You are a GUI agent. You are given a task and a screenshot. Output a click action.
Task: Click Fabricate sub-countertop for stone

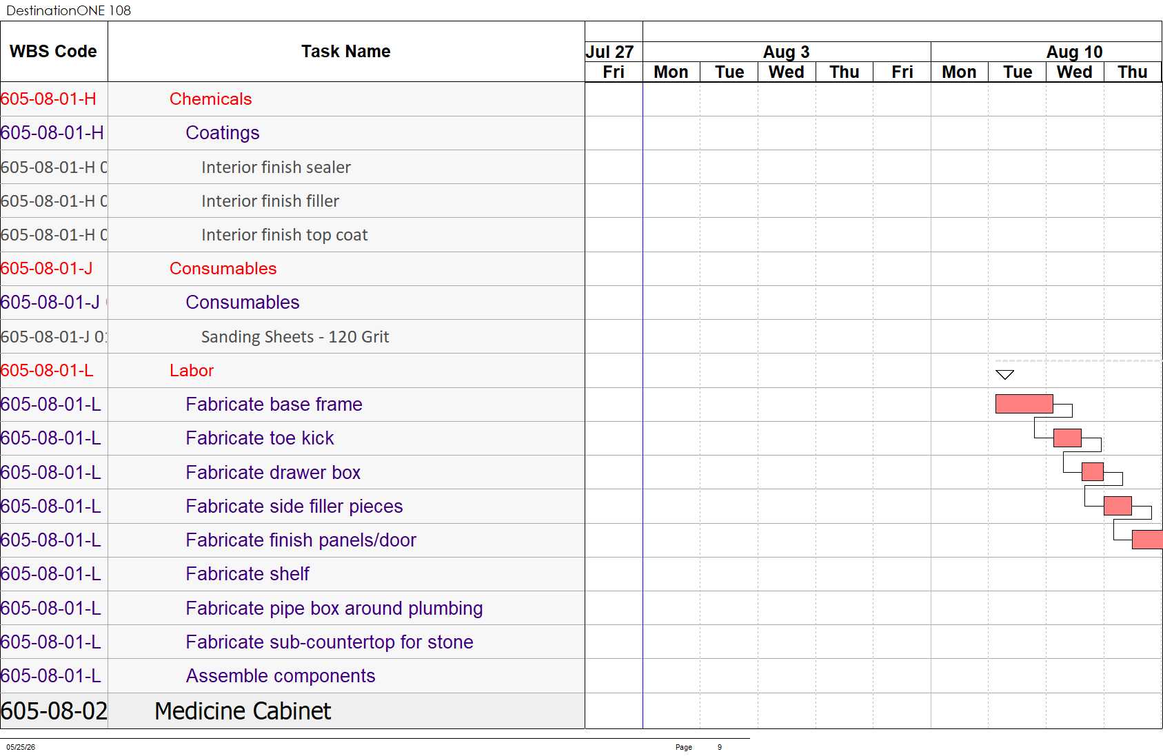[330, 642]
